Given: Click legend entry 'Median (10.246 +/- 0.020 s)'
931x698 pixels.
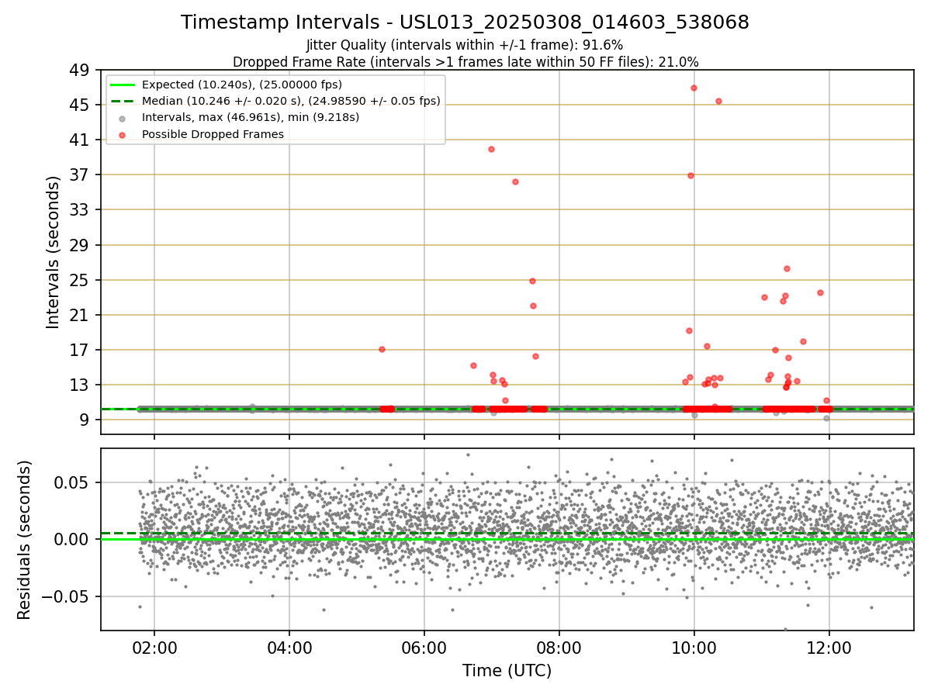Looking at the screenshot, I should click(x=291, y=101).
